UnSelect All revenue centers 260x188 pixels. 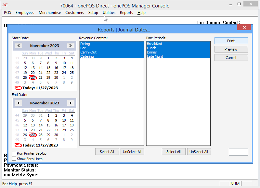(x=132, y=152)
